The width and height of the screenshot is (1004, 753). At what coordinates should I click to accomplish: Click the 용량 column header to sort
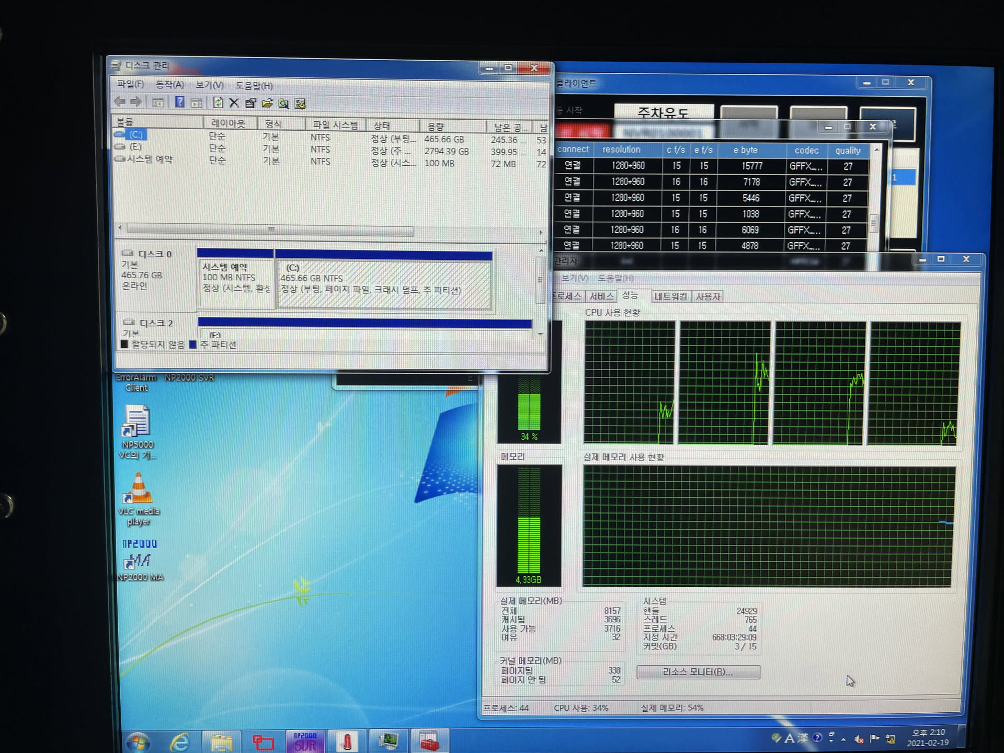coord(436,126)
